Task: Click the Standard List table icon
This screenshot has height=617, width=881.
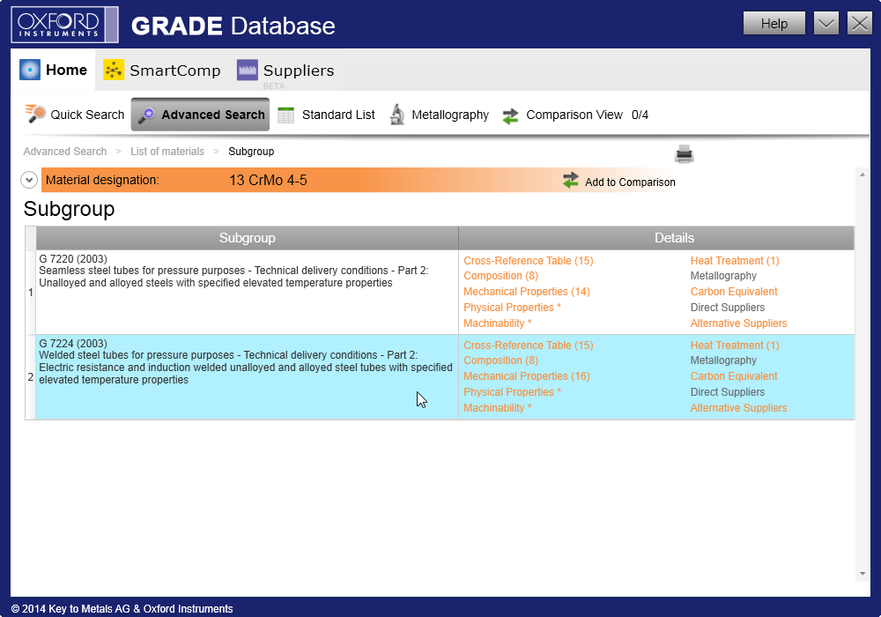Action: (x=286, y=115)
